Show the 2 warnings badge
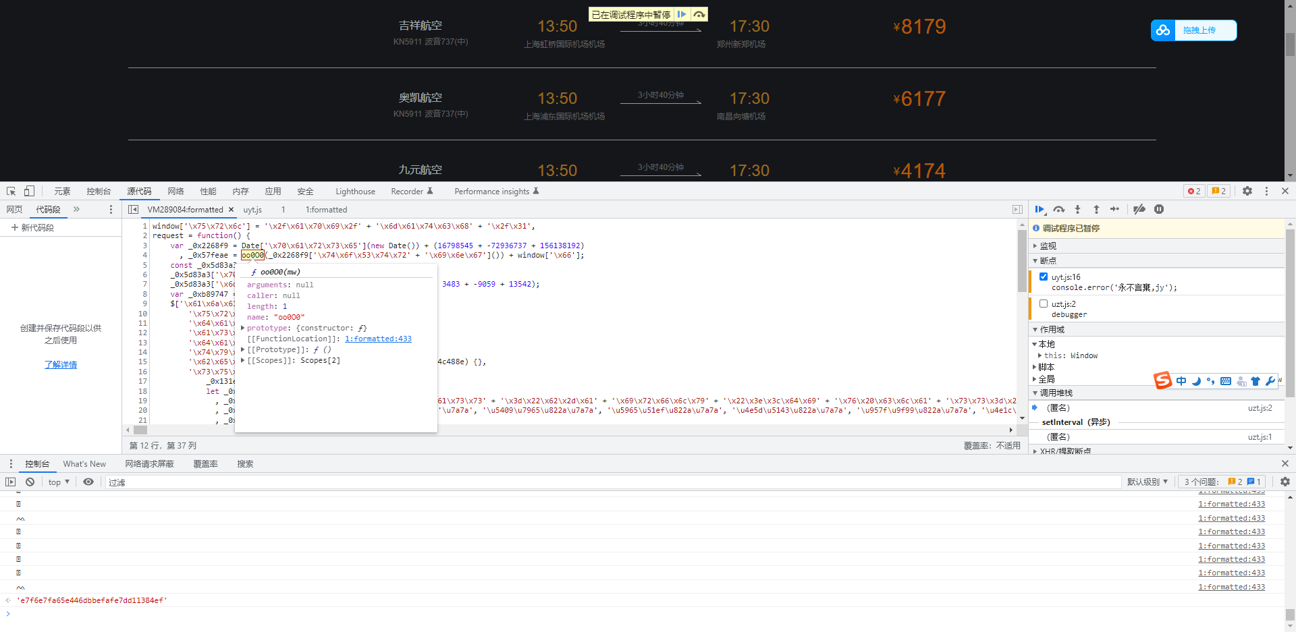 [1218, 192]
